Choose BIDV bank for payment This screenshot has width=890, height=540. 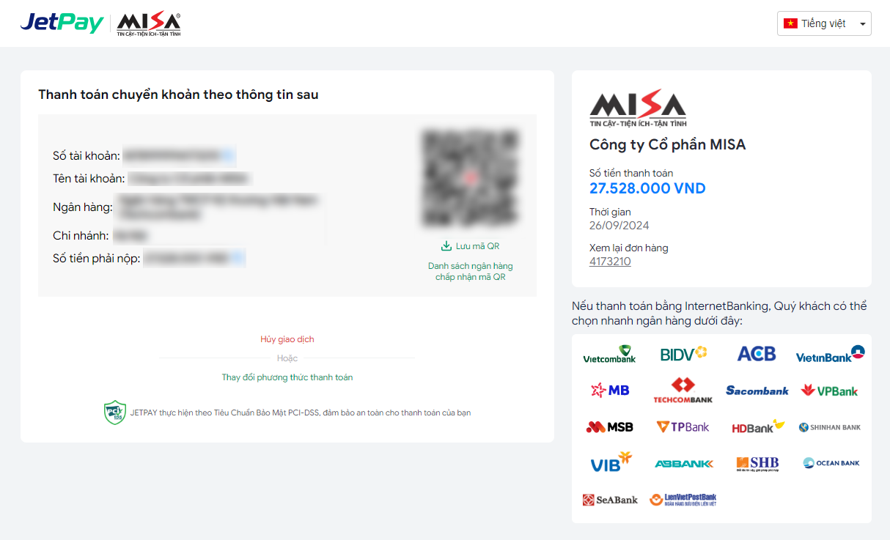(x=683, y=354)
